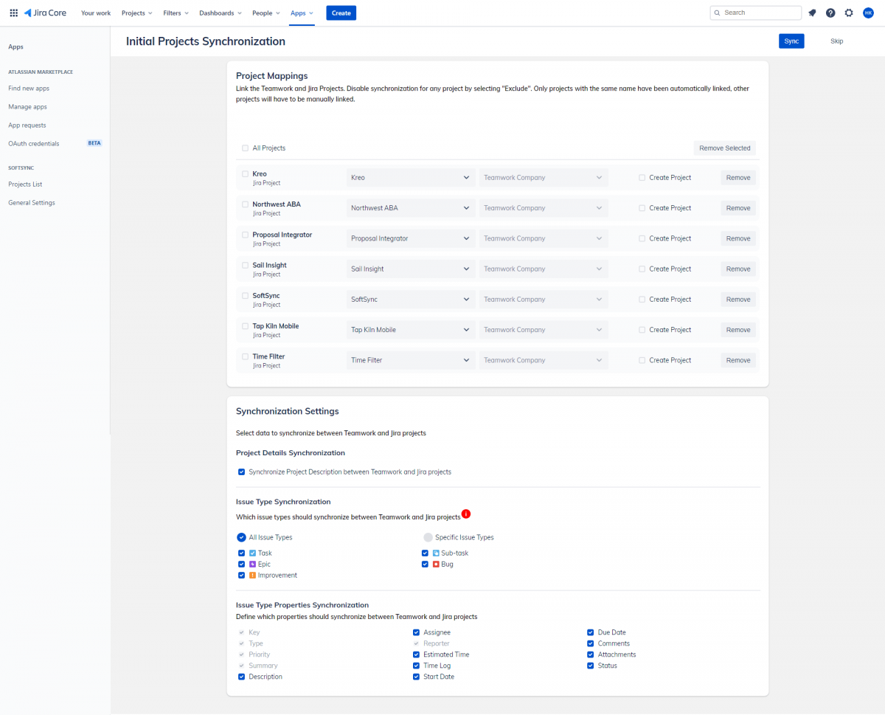Click inside the Search field
Image resolution: width=885 pixels, height=715 pixels.
click(755, 13)
